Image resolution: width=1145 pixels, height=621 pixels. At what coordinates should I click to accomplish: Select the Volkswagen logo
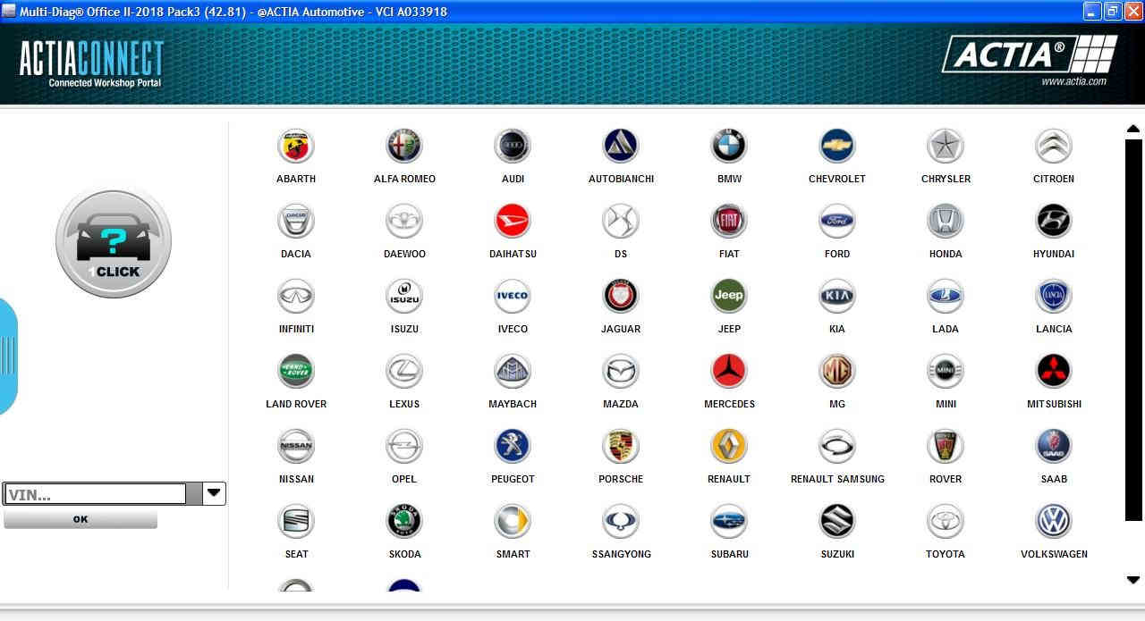coord(1054,522)
